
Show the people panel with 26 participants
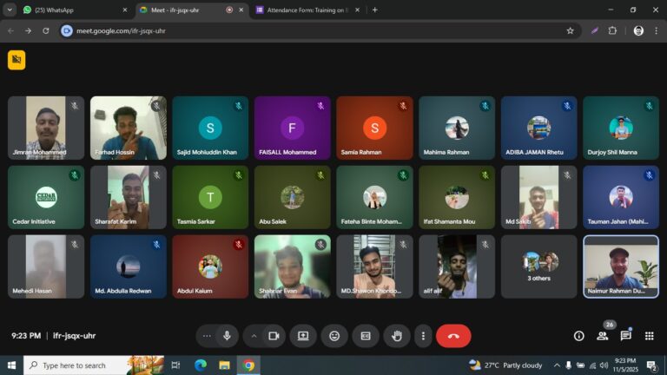[x=602, y=336]
